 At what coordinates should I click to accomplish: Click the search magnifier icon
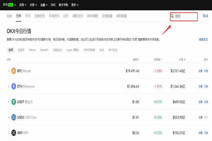coord(172,16)
